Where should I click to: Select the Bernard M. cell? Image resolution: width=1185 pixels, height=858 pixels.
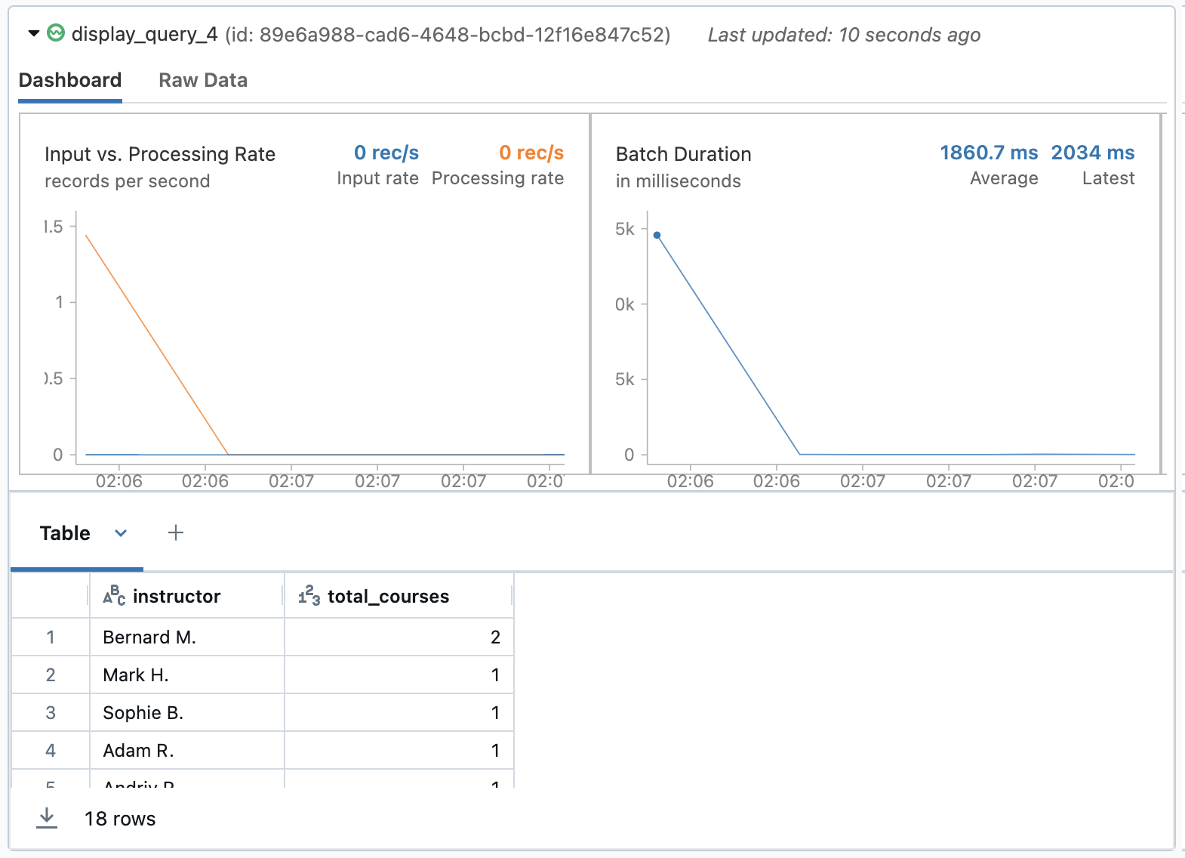[186, 637]
